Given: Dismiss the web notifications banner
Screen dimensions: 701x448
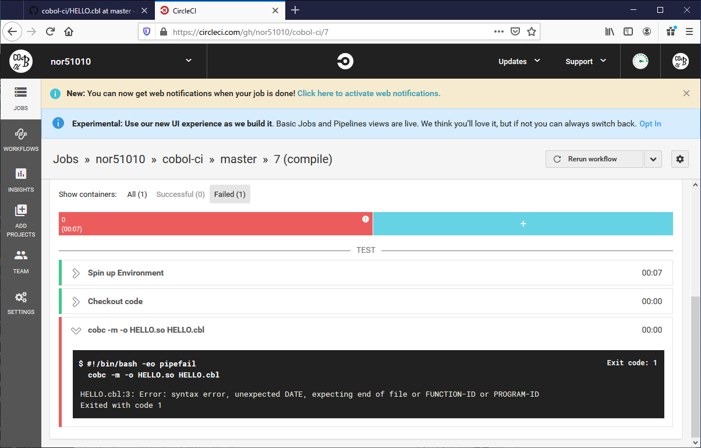Looking at the screenshot, I should tap(686, 93).
